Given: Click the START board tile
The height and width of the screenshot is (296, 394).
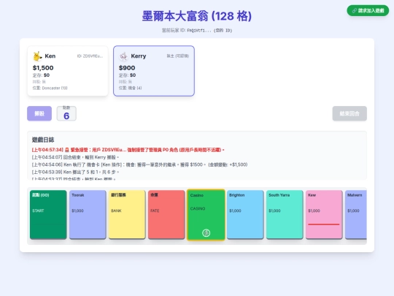Looking at the screenshot, I should click(48, 214).
